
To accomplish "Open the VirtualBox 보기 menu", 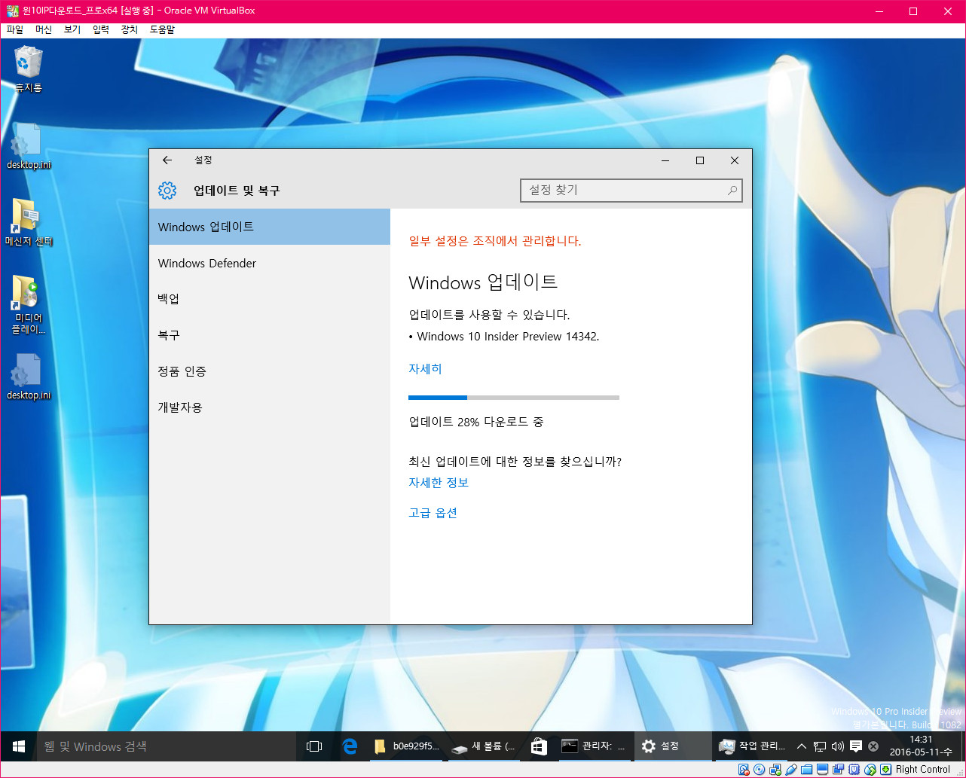I will 72,29.
